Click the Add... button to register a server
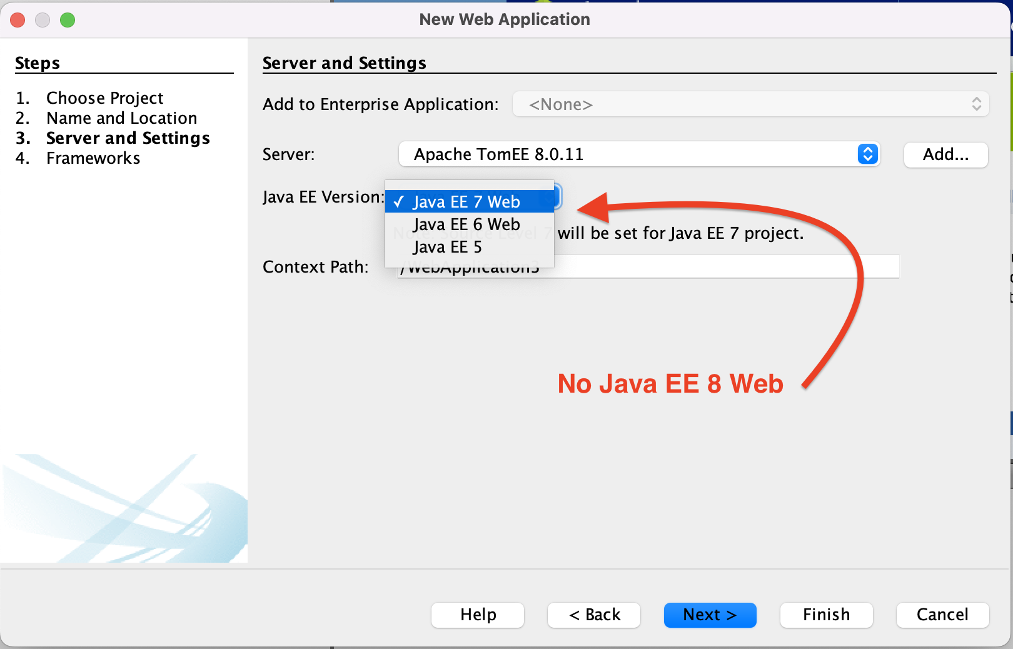 click(x=945, y=155)
